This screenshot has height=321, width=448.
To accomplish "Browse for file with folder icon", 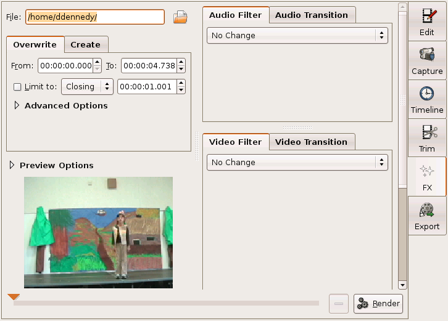I will (180, 17).
